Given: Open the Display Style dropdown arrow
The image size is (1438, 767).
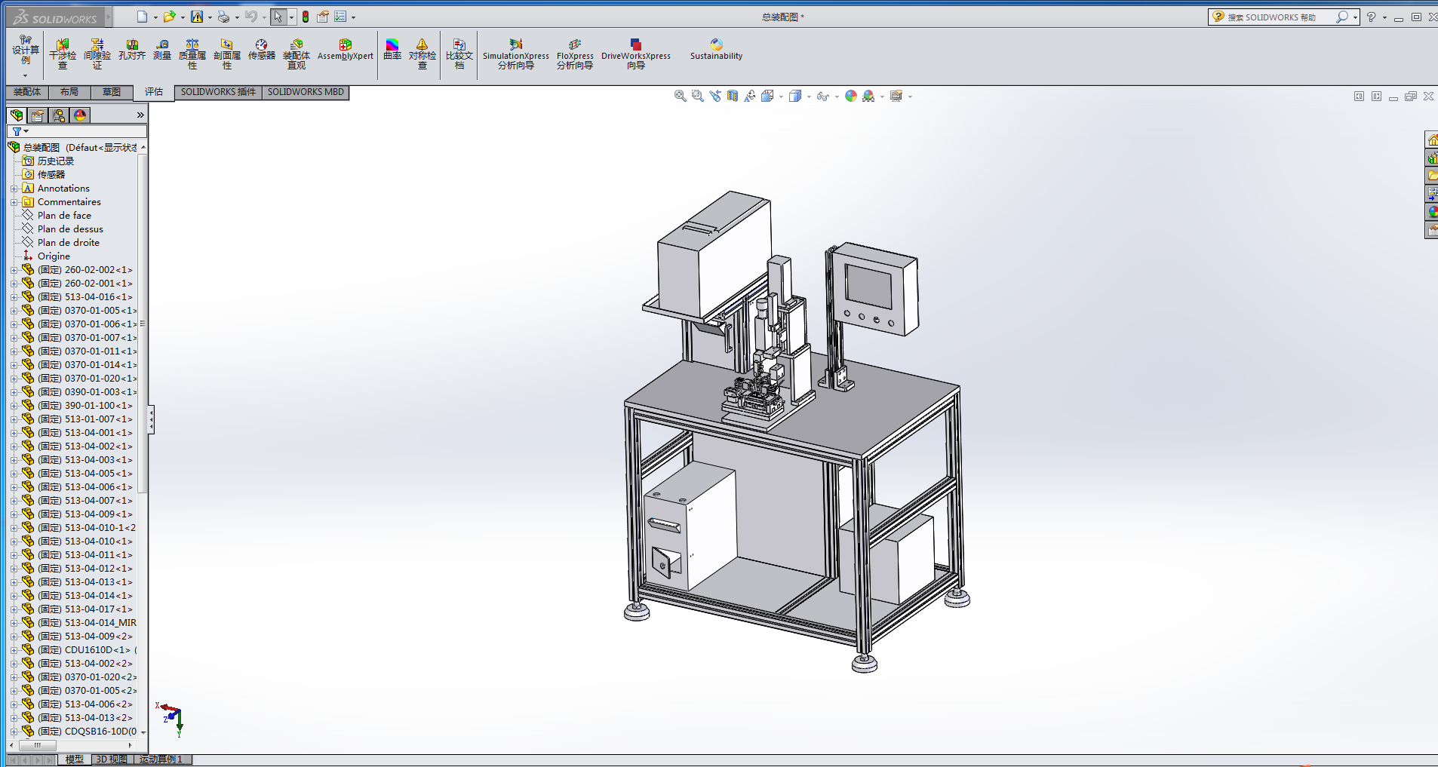Looking at the screenshot, I should click(809, 97).
